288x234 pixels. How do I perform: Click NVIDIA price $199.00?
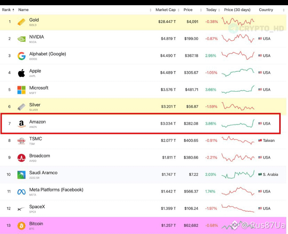[191, 39]
